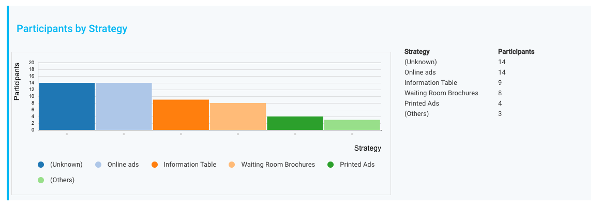Select the dark blue (Unknown) bar
600x205 pixels.
pyautogui.click(x=67, y=107)
